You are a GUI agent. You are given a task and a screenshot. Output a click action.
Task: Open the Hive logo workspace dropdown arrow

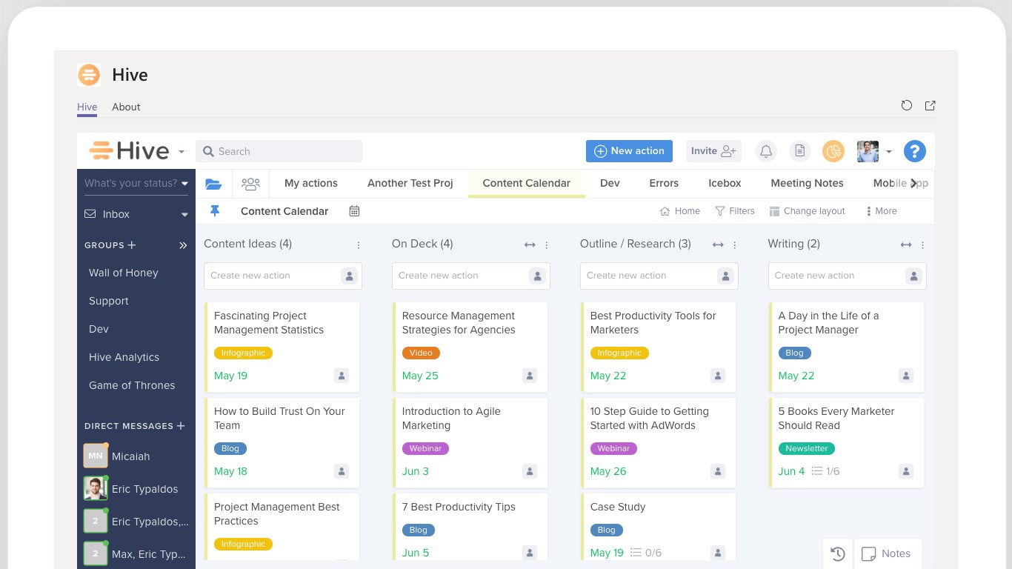coord(181,152)
